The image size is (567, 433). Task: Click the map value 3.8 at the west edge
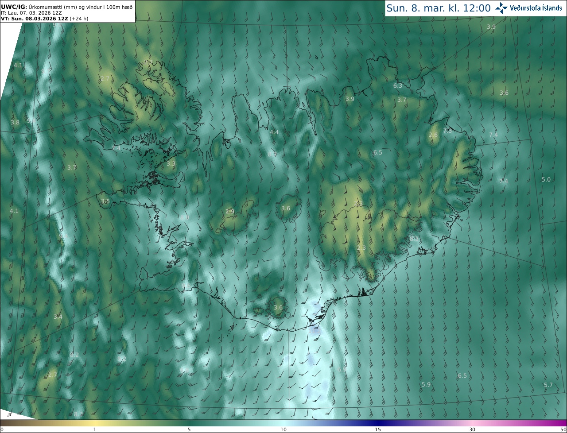[15, 122]
